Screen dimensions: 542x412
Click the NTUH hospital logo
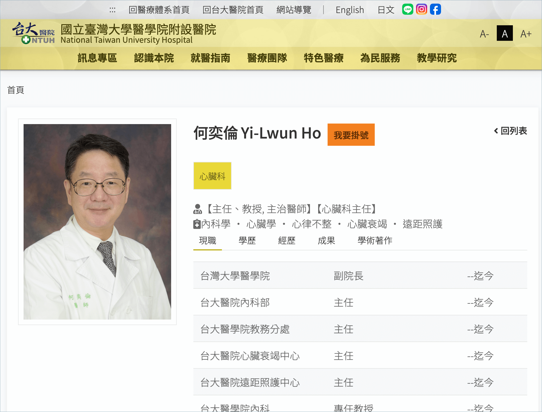(33, 33)
